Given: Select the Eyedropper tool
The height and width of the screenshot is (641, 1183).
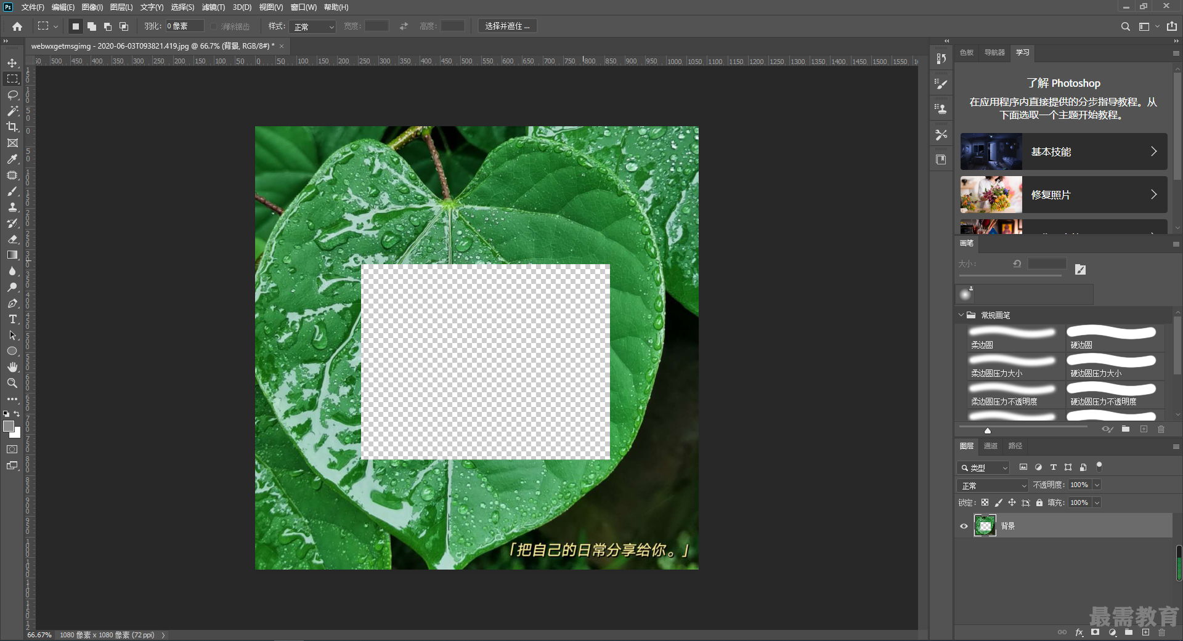Looking at the screenshot, I should 12,159.
